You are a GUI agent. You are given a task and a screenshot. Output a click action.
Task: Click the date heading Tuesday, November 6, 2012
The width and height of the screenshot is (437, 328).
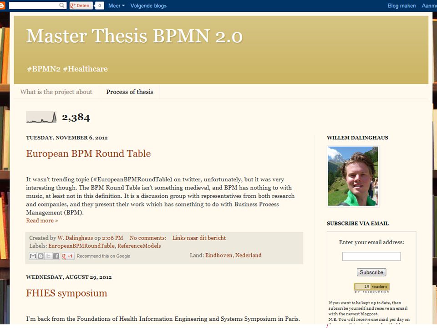(x=67, y=138)
